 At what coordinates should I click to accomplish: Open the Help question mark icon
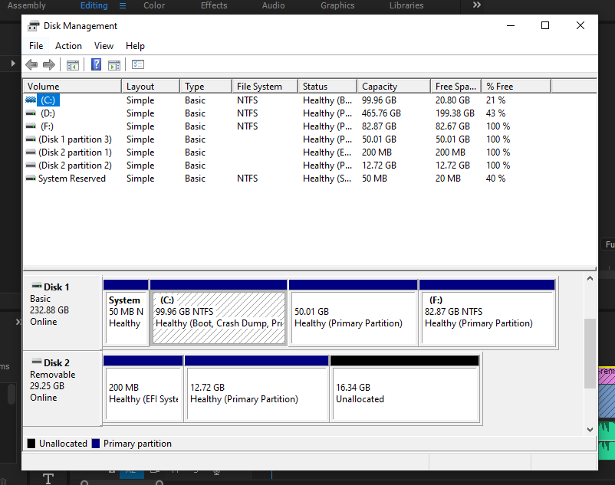96,64
